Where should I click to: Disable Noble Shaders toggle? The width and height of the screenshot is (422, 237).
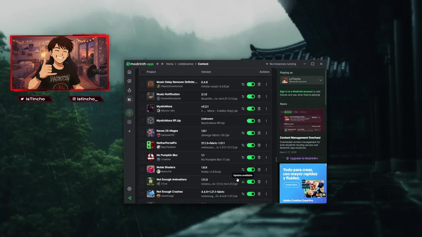coord(251,170)
